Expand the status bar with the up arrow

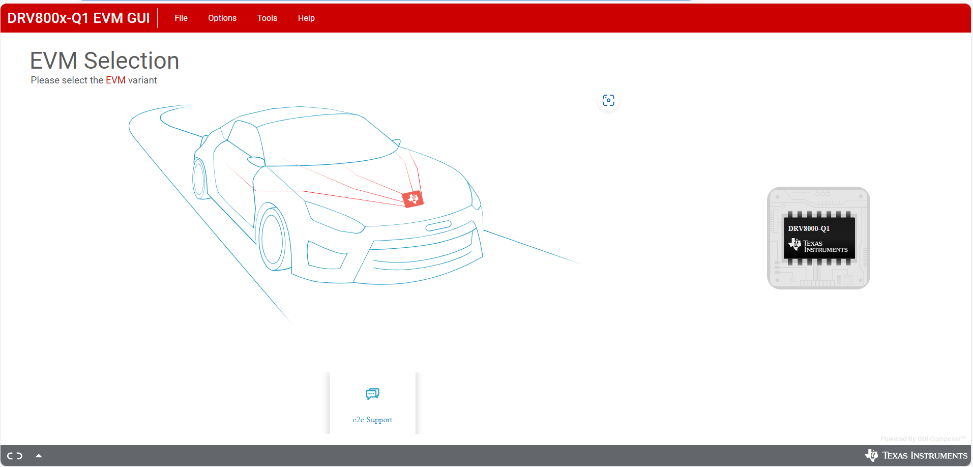point(39,455)
